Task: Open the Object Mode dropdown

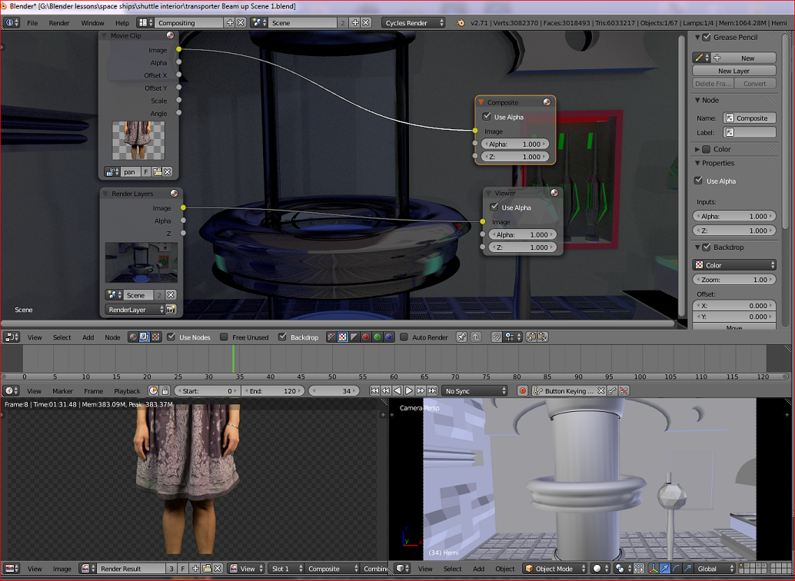Action: (554, 569)
